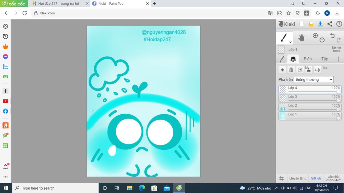Zoom in with the plus magnifier
The width and height of the screenshot is (344, 193).
pyautogui.click(x=315, y=36)
